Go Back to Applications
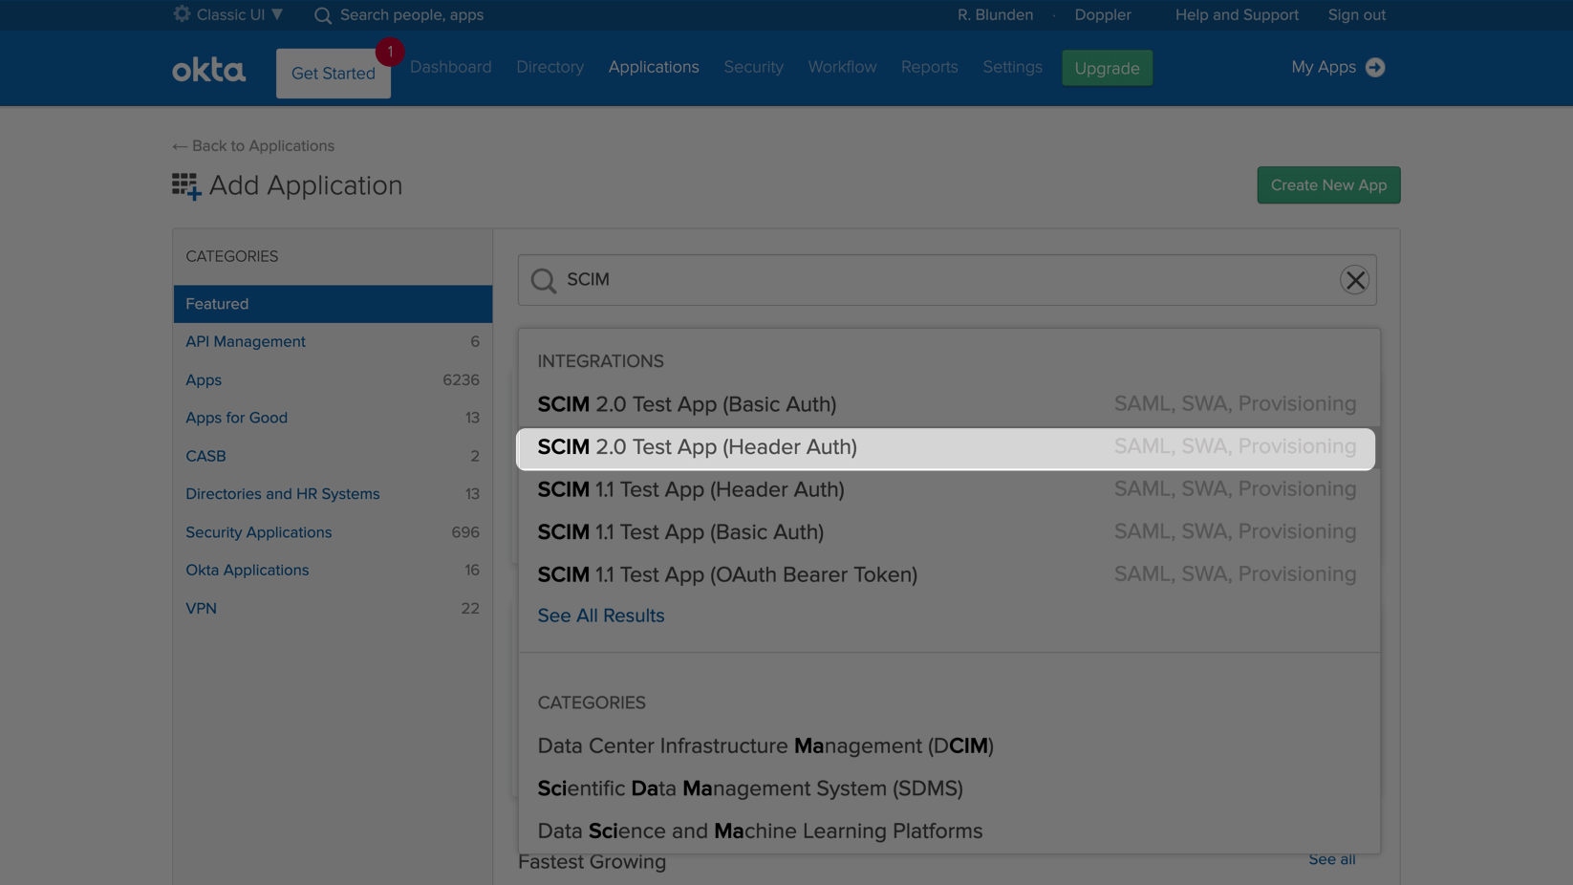This screenshot has height=885, width=1573. 253,146
